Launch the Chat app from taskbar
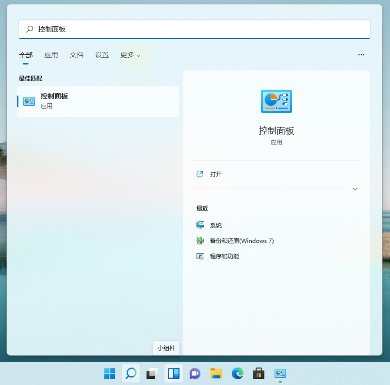Viewport: 390px width, 385px height. [x=195, y=373]
